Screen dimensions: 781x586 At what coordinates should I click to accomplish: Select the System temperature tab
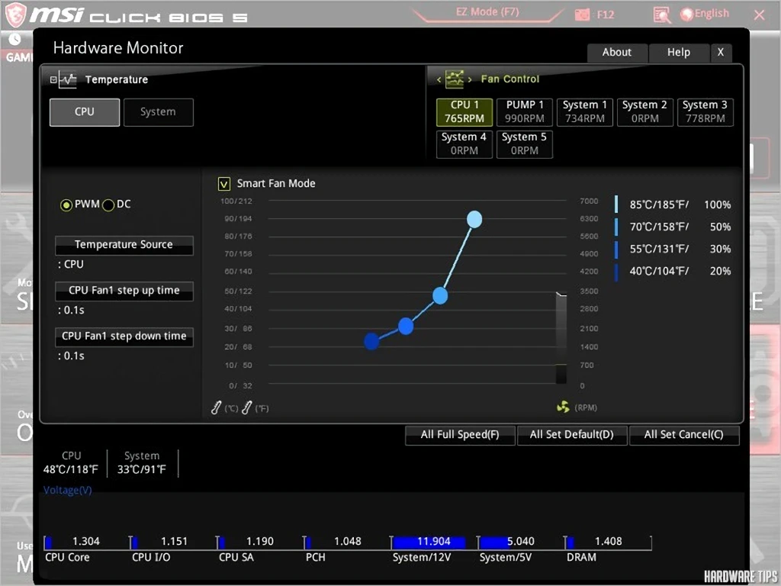[x=159, y=112]
